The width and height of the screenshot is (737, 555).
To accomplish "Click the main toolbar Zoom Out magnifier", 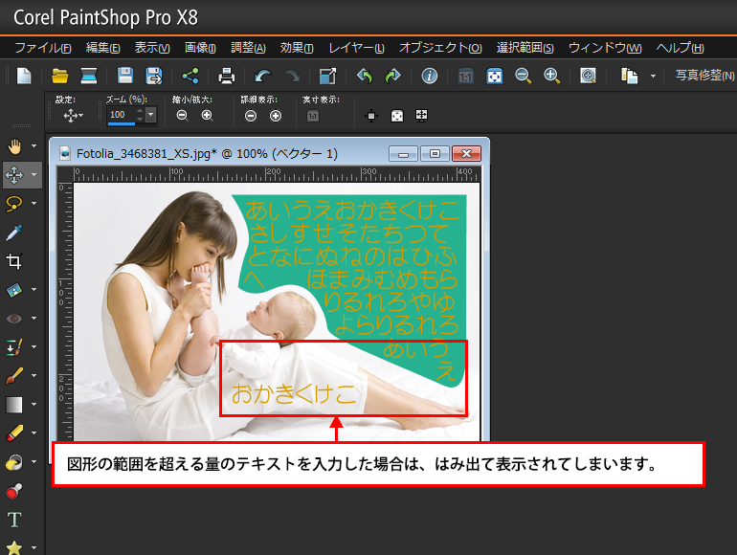I will [523, 76].
